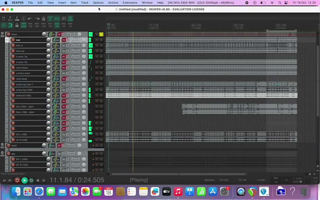
Task: Open the Extensions menu
Action: [x=130, y=3]
